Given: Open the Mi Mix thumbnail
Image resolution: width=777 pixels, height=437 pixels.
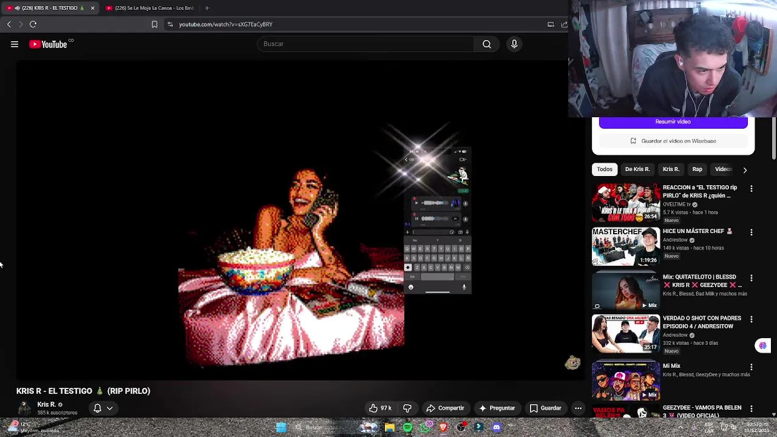Looking at the screenshot, I should pyautogui.click(x=626, y=381).
